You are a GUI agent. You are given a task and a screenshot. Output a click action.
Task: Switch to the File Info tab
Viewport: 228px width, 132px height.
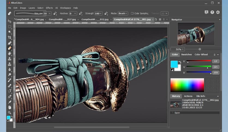click(201, 96)
